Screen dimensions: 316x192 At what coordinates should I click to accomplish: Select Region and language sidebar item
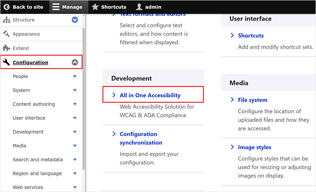[x=37, y=173]
